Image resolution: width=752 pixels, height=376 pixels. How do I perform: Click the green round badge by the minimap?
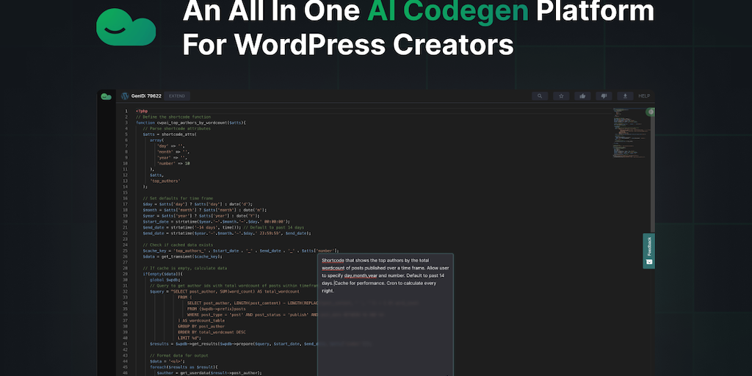[651, 112]
